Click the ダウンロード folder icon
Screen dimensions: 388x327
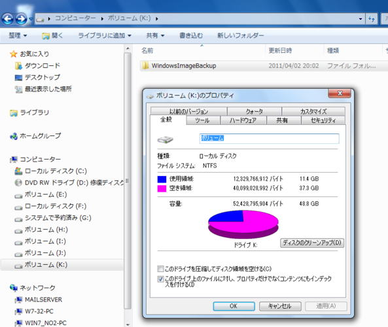point(18,66)
